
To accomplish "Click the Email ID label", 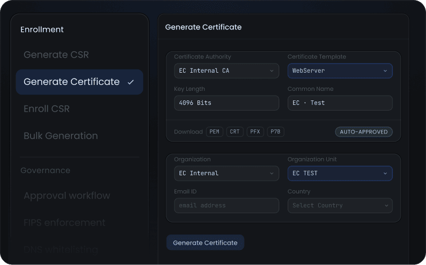I will 185,191.
